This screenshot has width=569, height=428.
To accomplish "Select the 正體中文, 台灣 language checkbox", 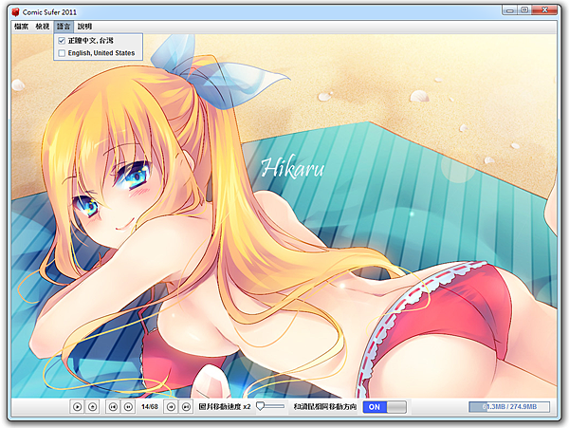I will (62, 41).
